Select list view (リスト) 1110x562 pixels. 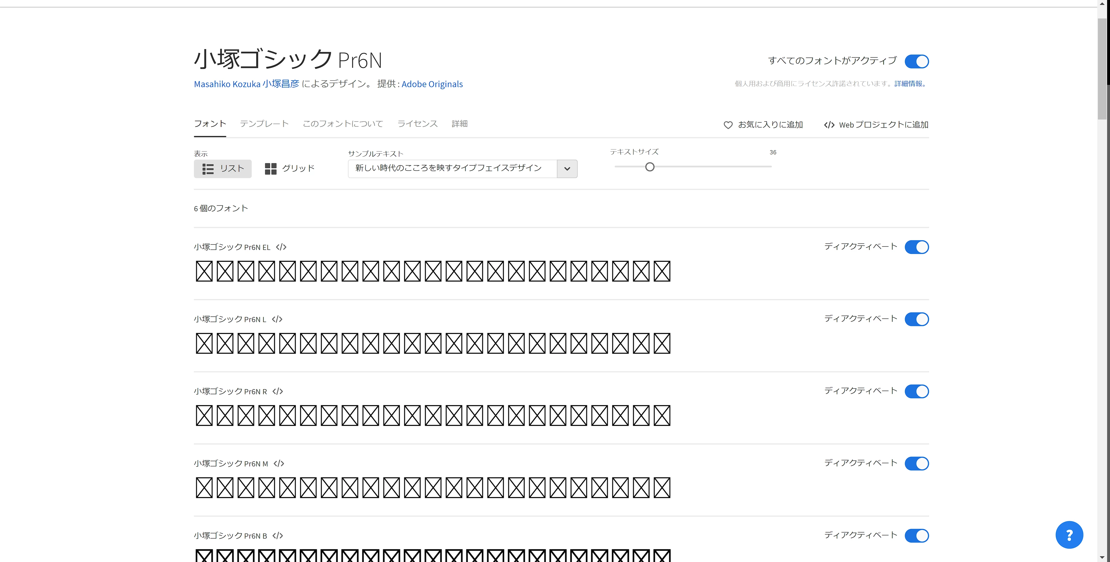pos(223,168)
